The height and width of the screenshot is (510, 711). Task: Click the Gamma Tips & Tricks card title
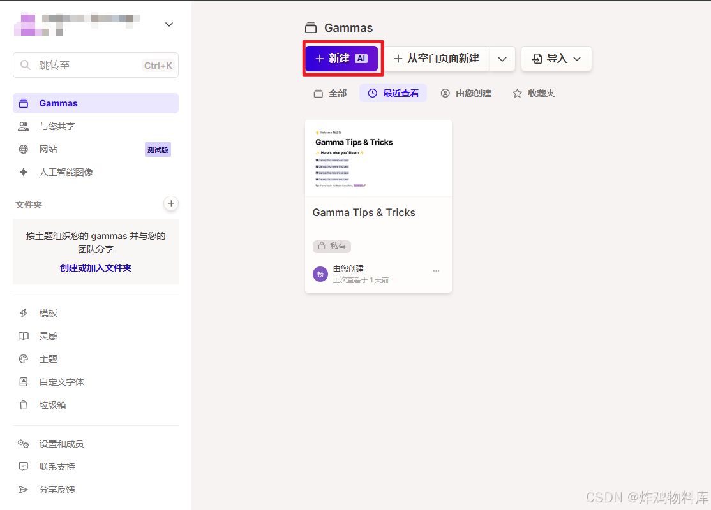click(364, 212)
